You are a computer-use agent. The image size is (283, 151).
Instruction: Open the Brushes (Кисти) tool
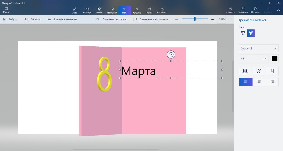pos(74,10)
